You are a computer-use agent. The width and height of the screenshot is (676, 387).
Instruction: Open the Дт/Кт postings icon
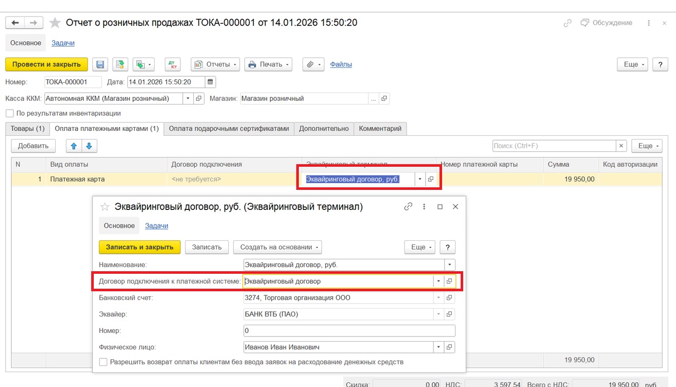click(x=173, y=64)
